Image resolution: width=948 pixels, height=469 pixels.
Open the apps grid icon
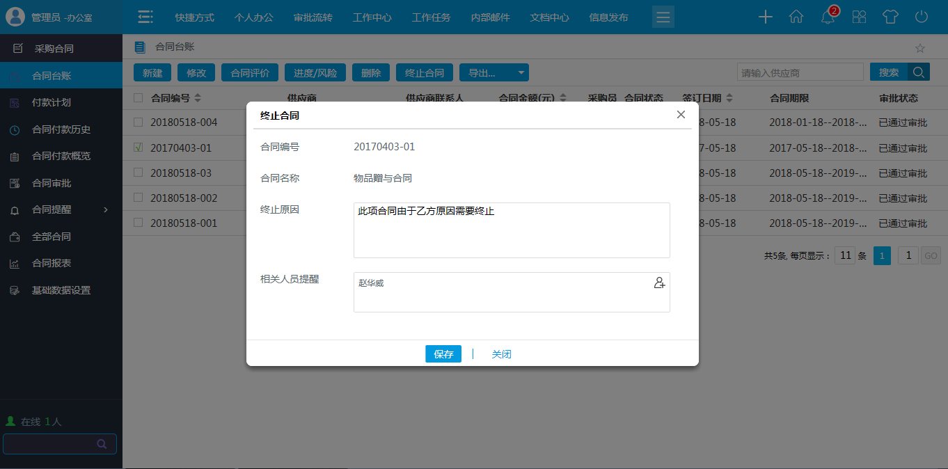point(859,17)
